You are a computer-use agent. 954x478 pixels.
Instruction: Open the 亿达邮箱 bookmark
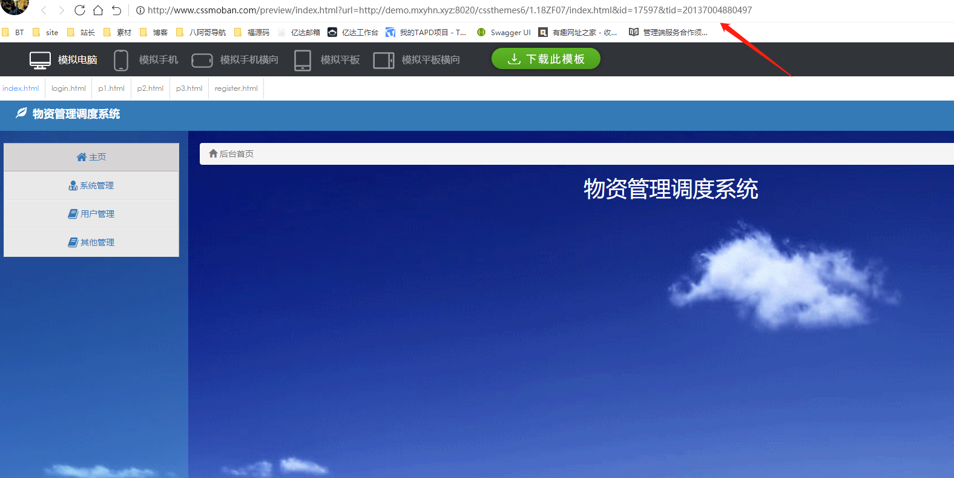[299, 33]
